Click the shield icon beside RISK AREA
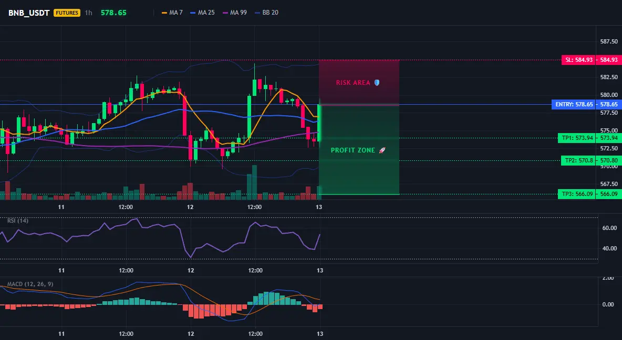 (x=377, y=83)
